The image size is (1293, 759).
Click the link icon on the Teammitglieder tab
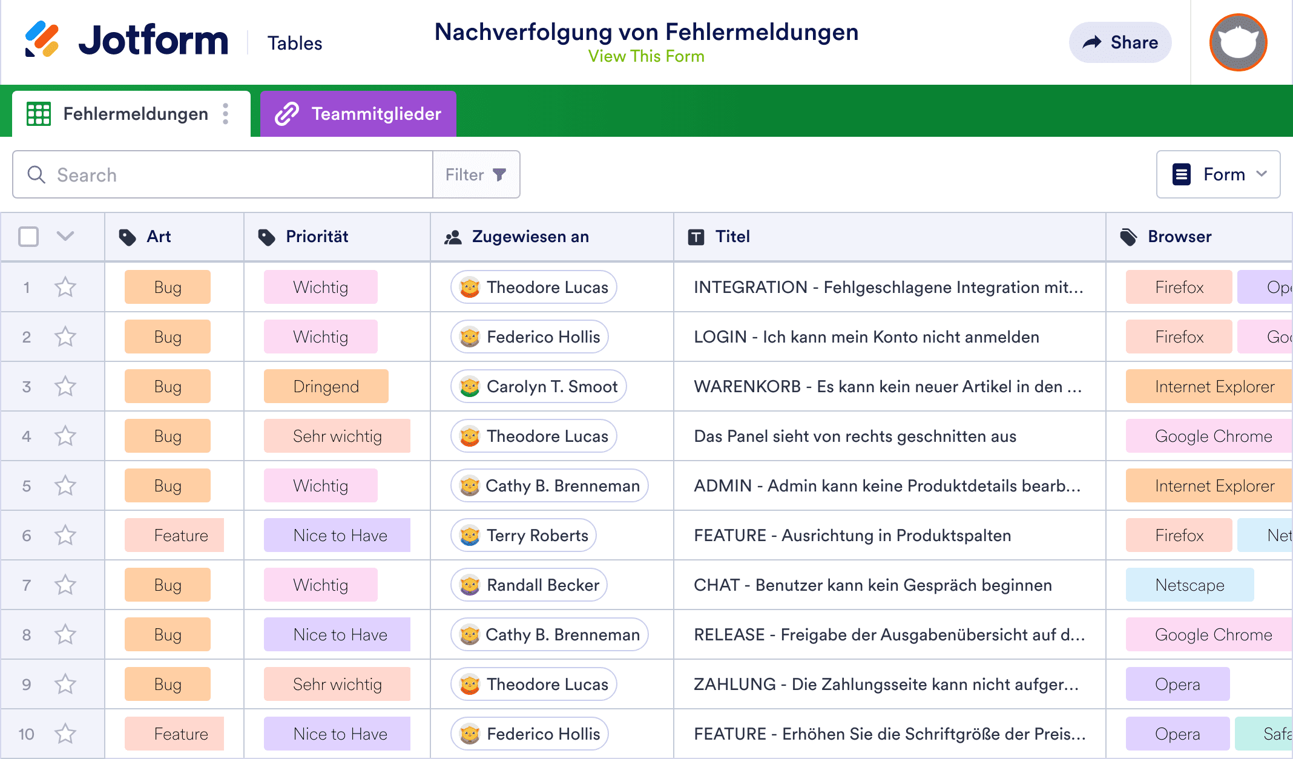(x=287, y=113)
